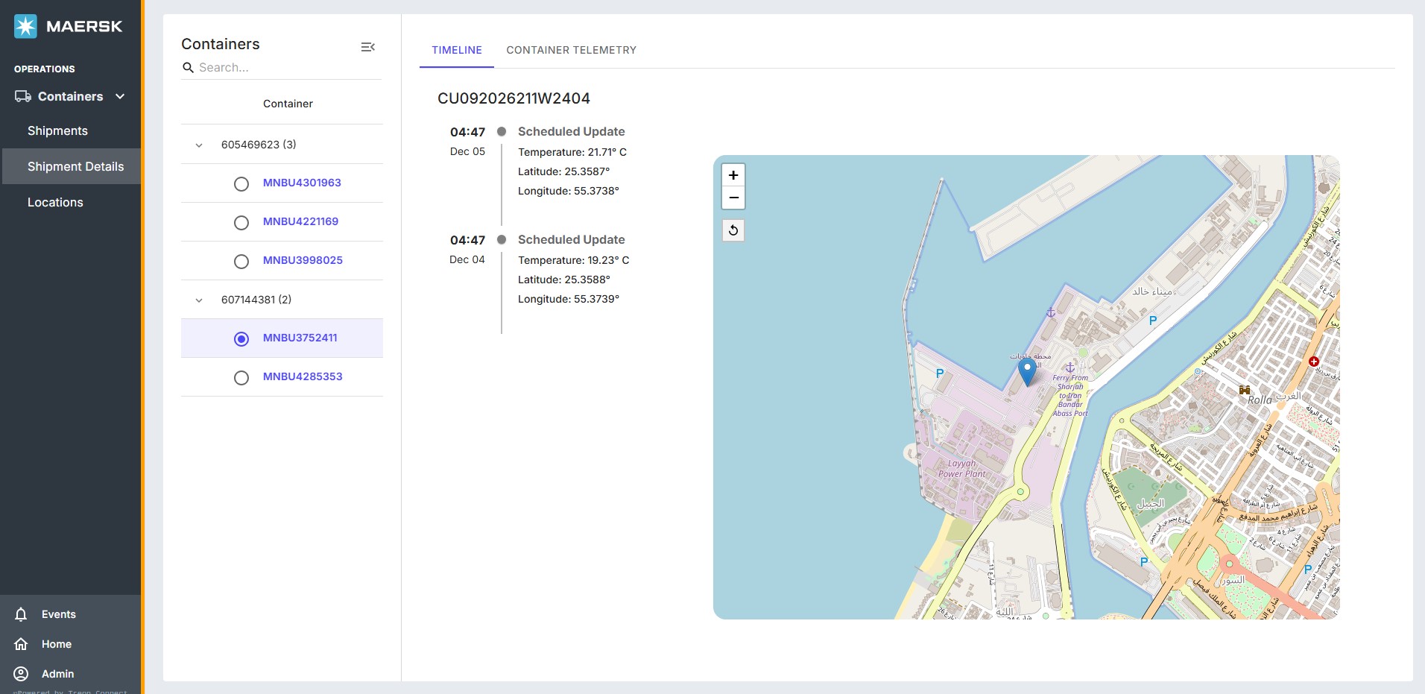Viewport: 1425px width, 694px height.
Task: Click shipment number 605469623 (3)
Action: pyautogui.click(x=259, y=145)
